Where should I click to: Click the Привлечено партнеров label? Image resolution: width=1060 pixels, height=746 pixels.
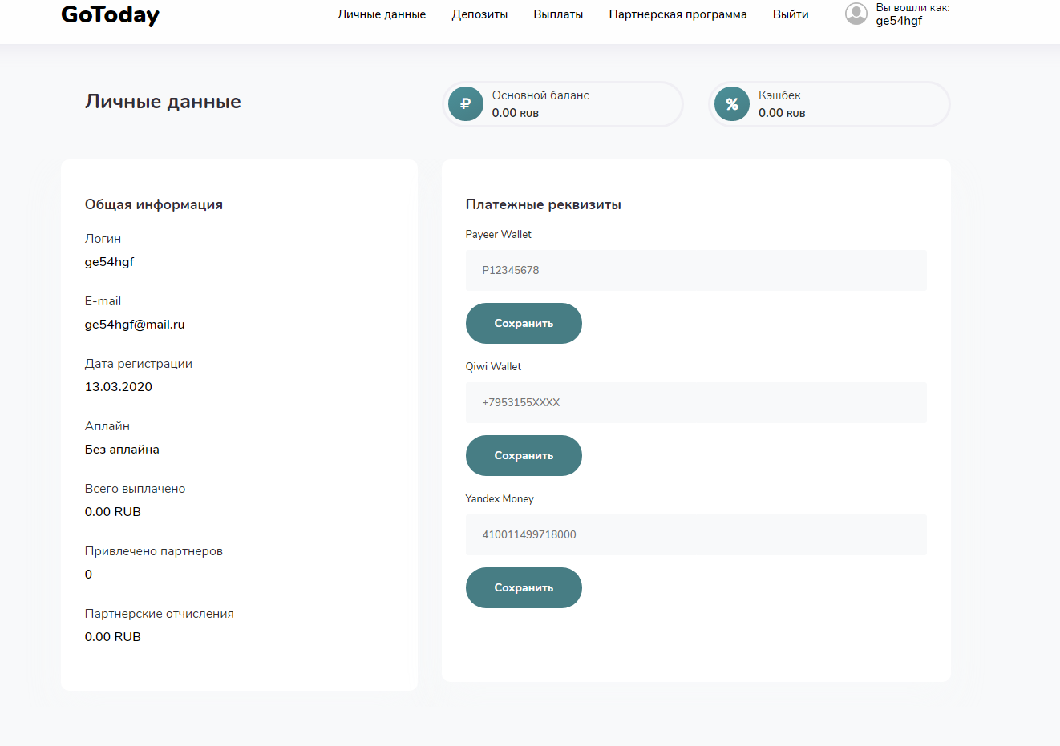[154, 551]
